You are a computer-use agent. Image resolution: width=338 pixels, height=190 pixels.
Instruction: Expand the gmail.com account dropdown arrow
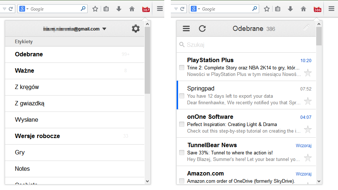[x=104, y=29]
